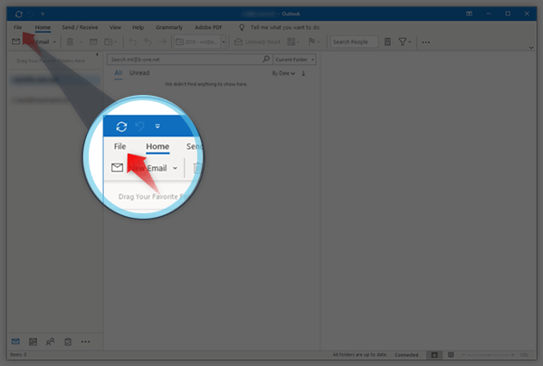Open the Move to folder dropdown

tap(110, 42)
